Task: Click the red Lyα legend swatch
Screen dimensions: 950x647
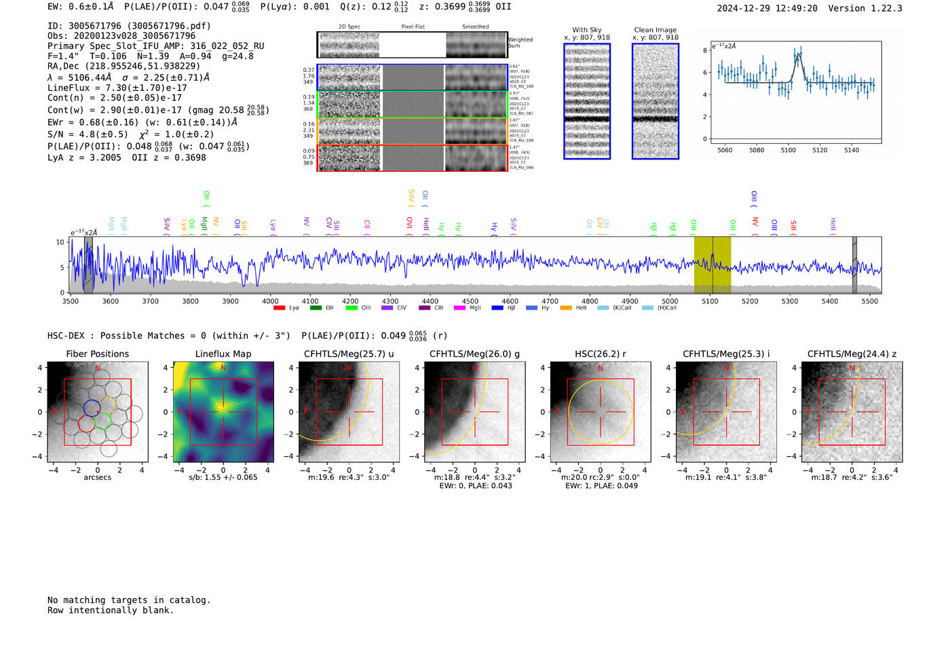Action: coord(279,308)
